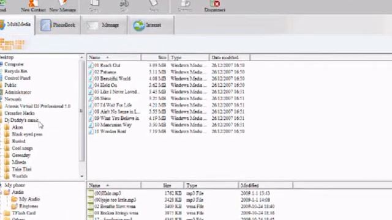Click file icon of 08 Broken Strings.wma

(91, 213)
